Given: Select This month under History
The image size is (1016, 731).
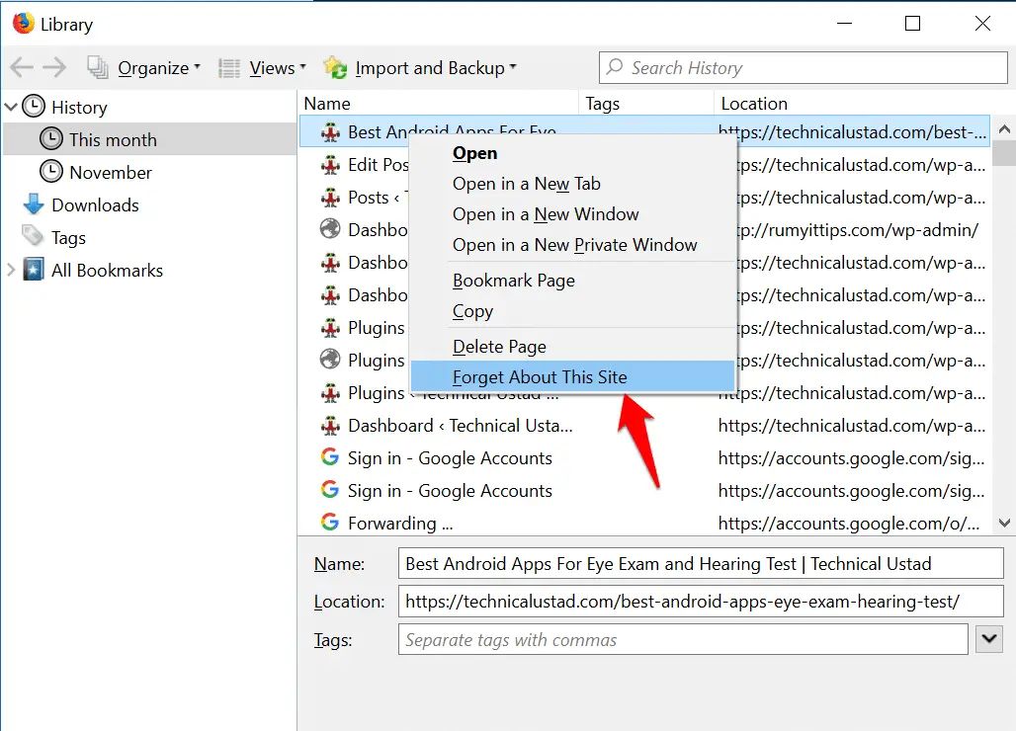Looking at the screenshot, I should 149,139.
